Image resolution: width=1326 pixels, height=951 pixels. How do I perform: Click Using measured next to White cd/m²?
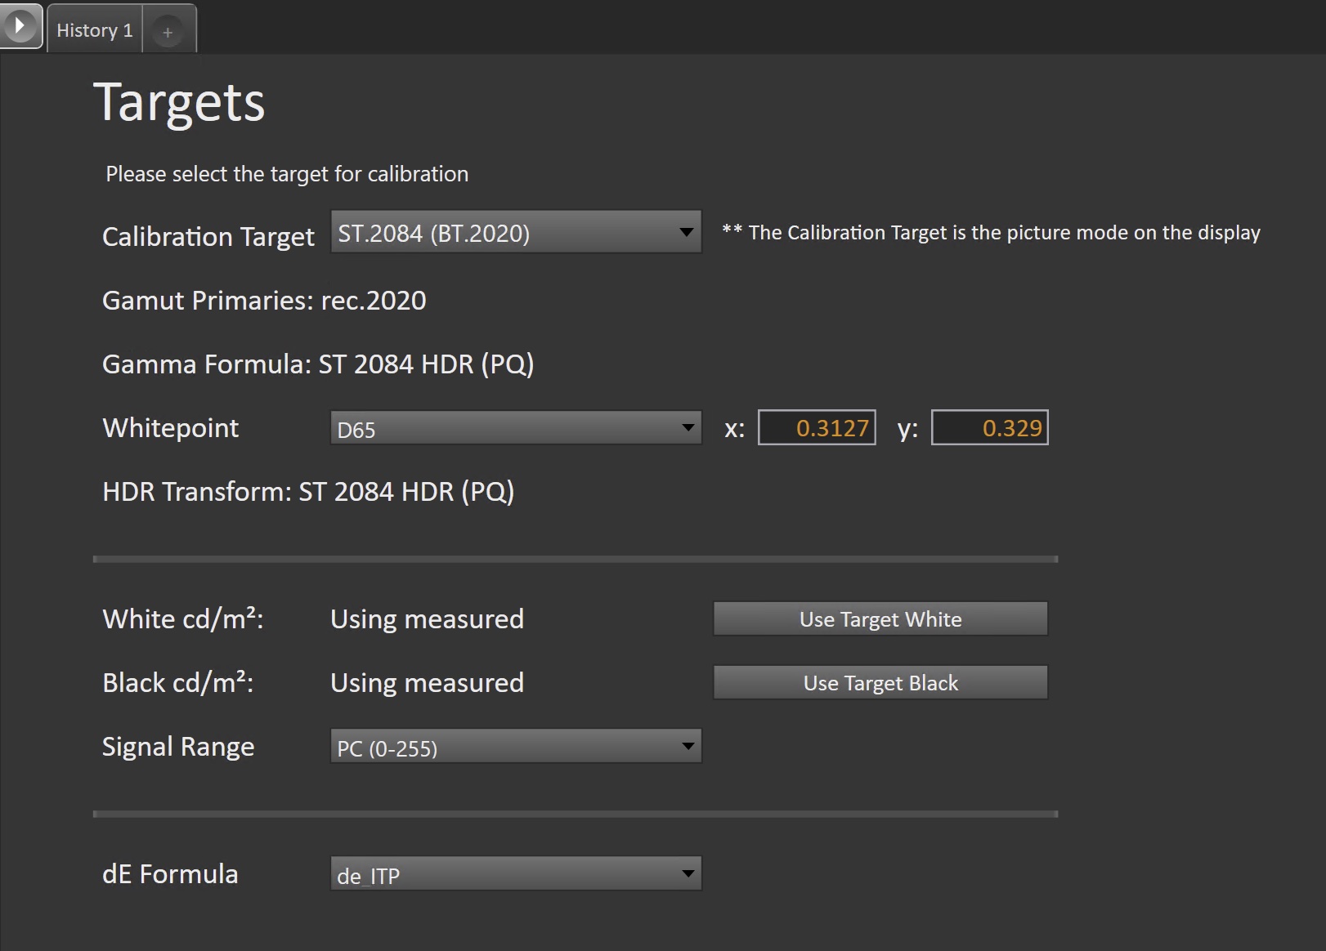(x=427, y=619)
